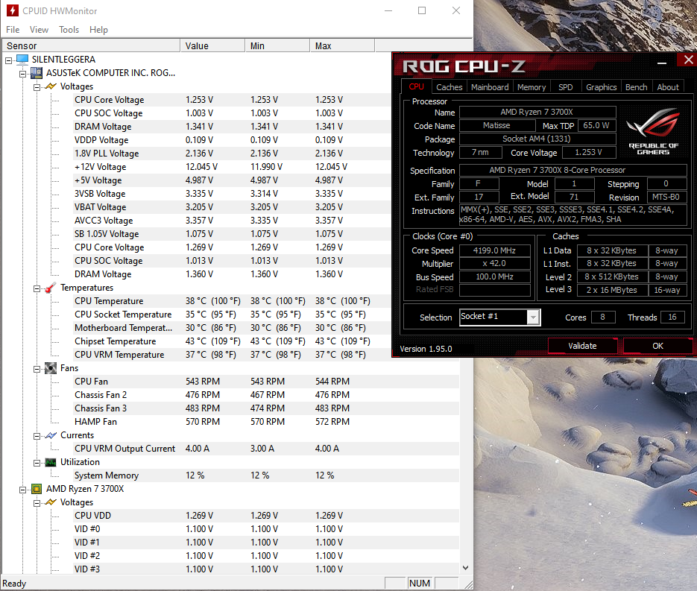Viewport: 697px width, 591px height.
Task: Select the CPU VRM Output Current row
Action: pyautogui.click(x=266, y=449)
